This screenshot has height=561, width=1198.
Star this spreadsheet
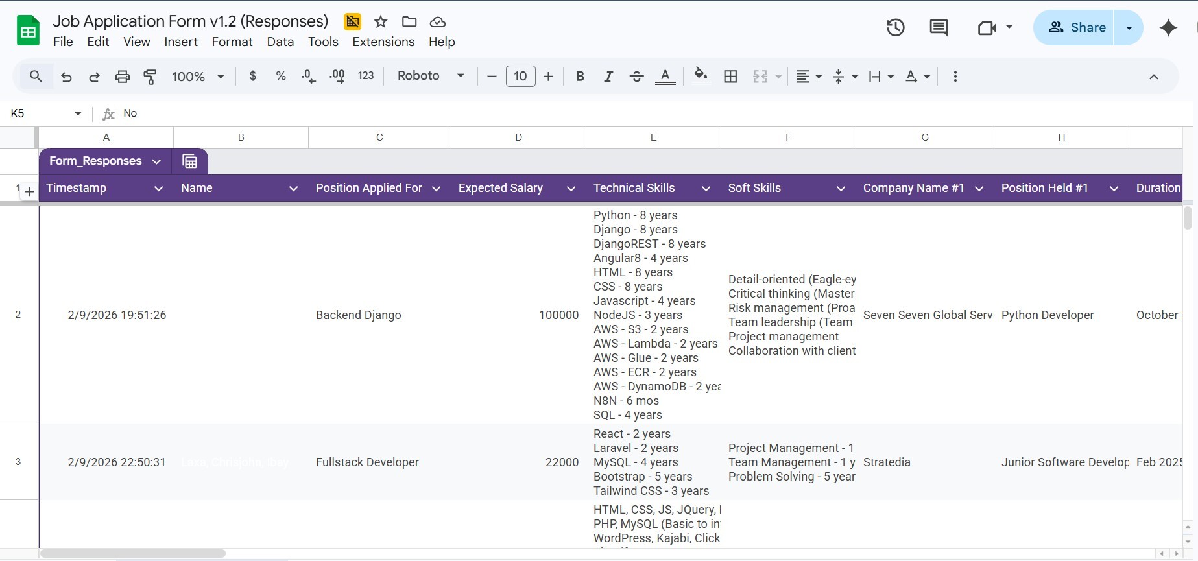pyautogui.click(x=381, y=22)
